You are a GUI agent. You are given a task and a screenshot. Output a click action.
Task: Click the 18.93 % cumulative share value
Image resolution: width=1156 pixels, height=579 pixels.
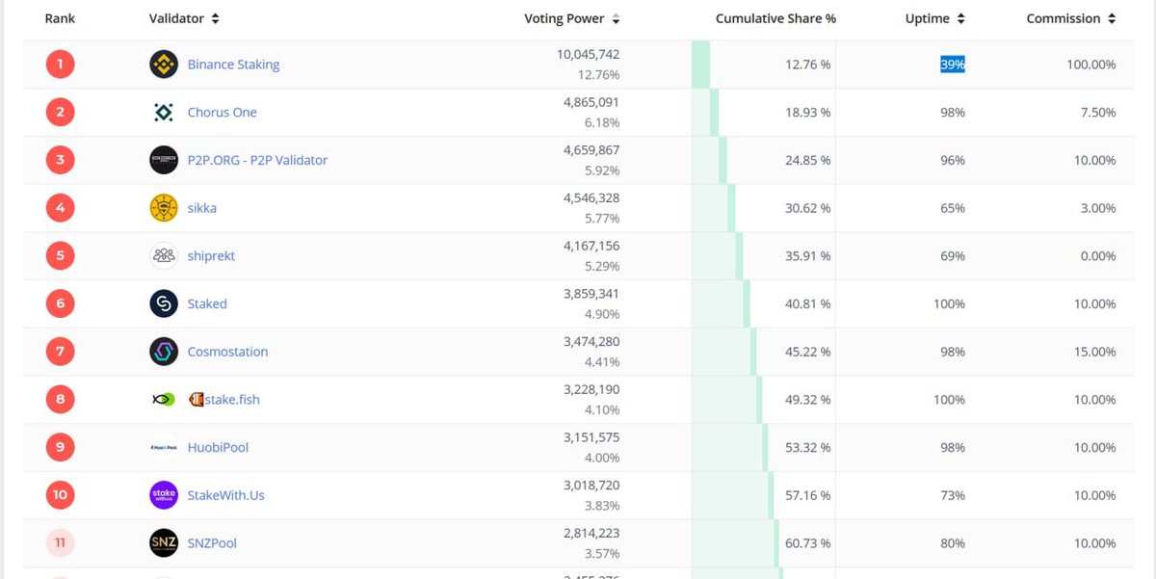(808, 113)
